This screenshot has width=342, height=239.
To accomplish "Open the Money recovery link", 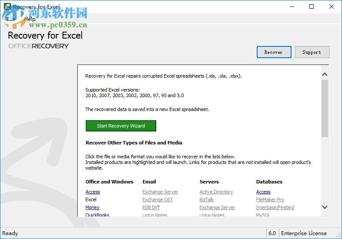I will tap(93, 207).
